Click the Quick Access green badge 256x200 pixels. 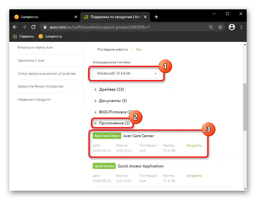click(104, 166)
